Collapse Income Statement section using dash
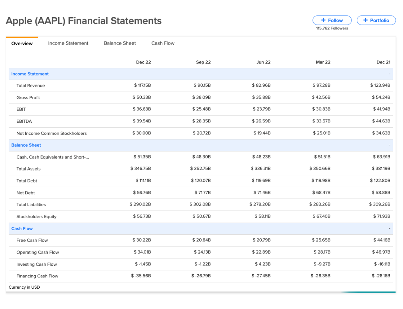The width and height of the screenshot is (403, 309). click(x=389, y=74)
